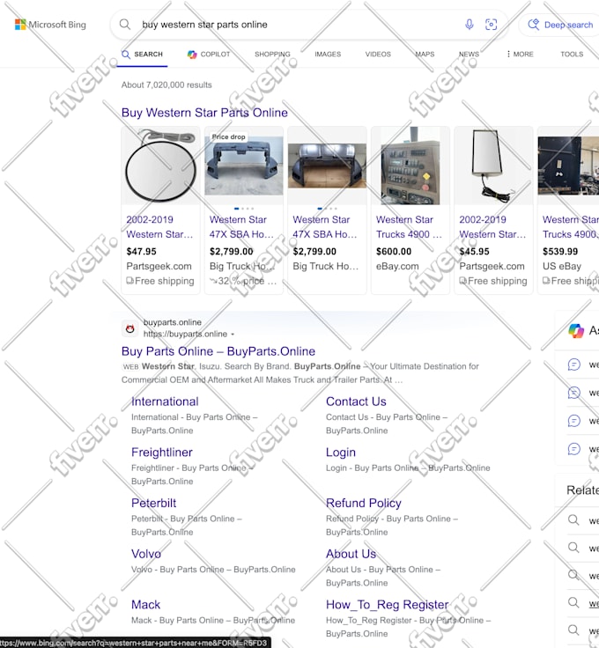Open the Freightliner sitelink
Image resolution: width=599 pixels, height=648 pixels.
point(162,453)
